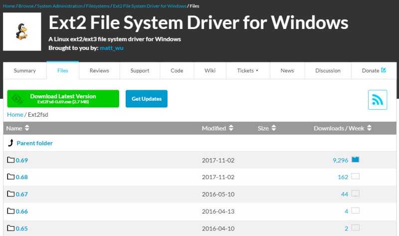The width and height of the screenshot is (399, 236).
Task: Open the matt_wu author profile link
Action: pyautogui.click(x=111, y=48)
